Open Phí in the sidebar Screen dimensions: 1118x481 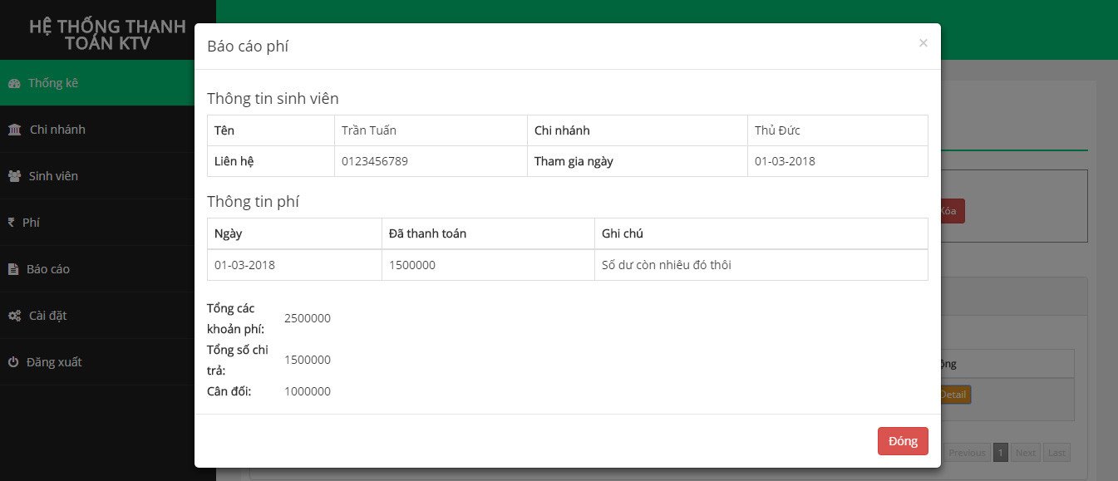tap(108, 223)
